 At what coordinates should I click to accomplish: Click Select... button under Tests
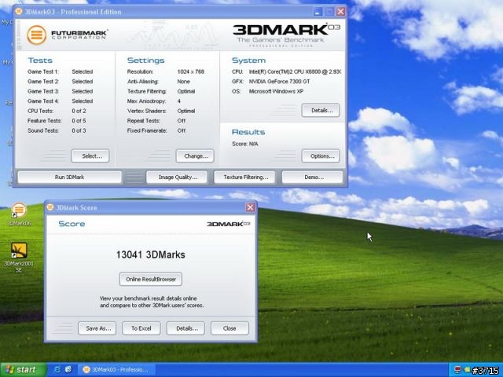tap(90, 156)
